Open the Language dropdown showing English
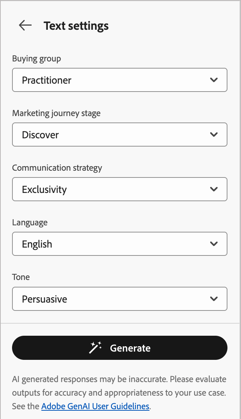Image resolution: width=241 pixels, height=419 pixels. [120, 244]
